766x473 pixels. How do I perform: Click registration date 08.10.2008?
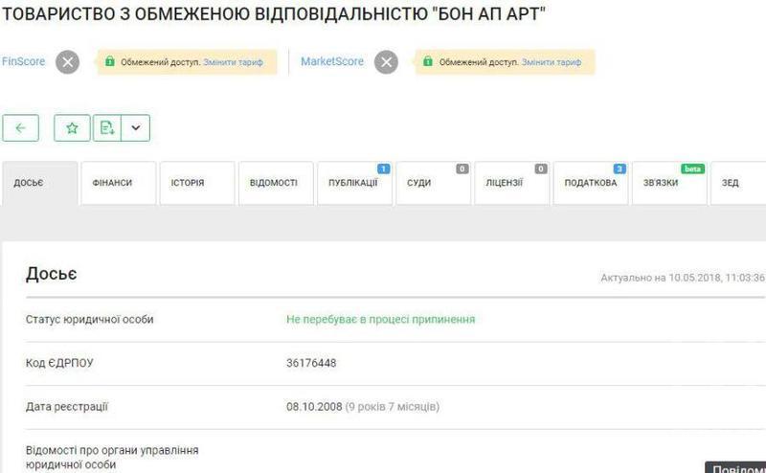pos(314,407)
